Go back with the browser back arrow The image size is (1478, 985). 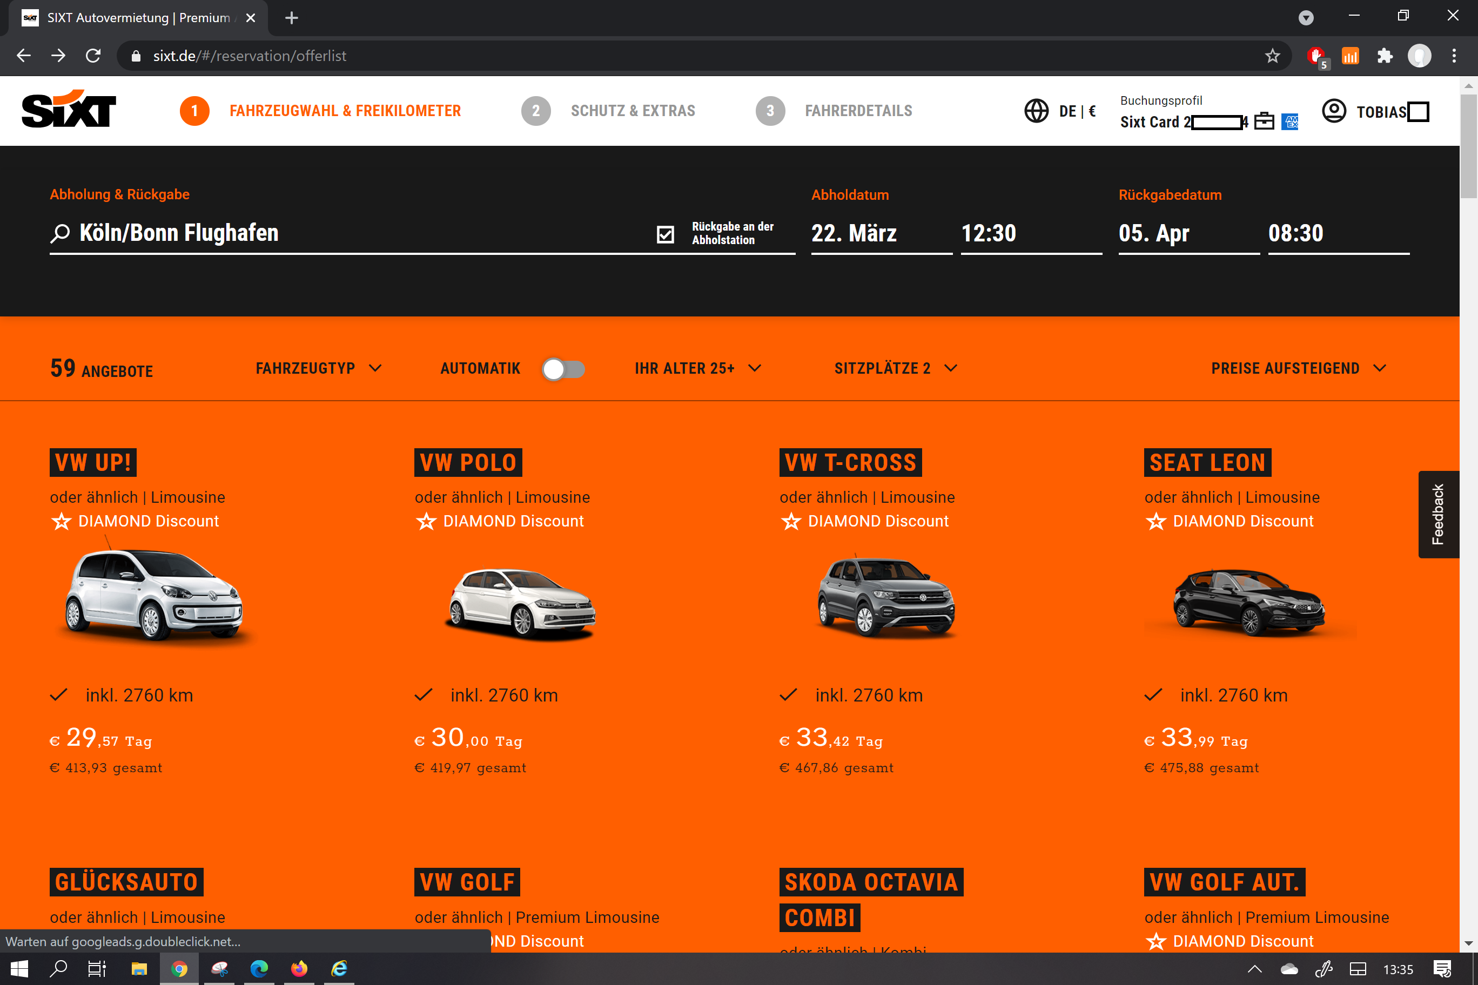point(24,56)
